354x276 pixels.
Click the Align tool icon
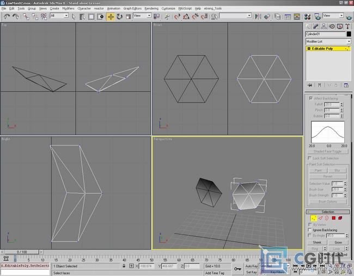(x=267, y=16)
